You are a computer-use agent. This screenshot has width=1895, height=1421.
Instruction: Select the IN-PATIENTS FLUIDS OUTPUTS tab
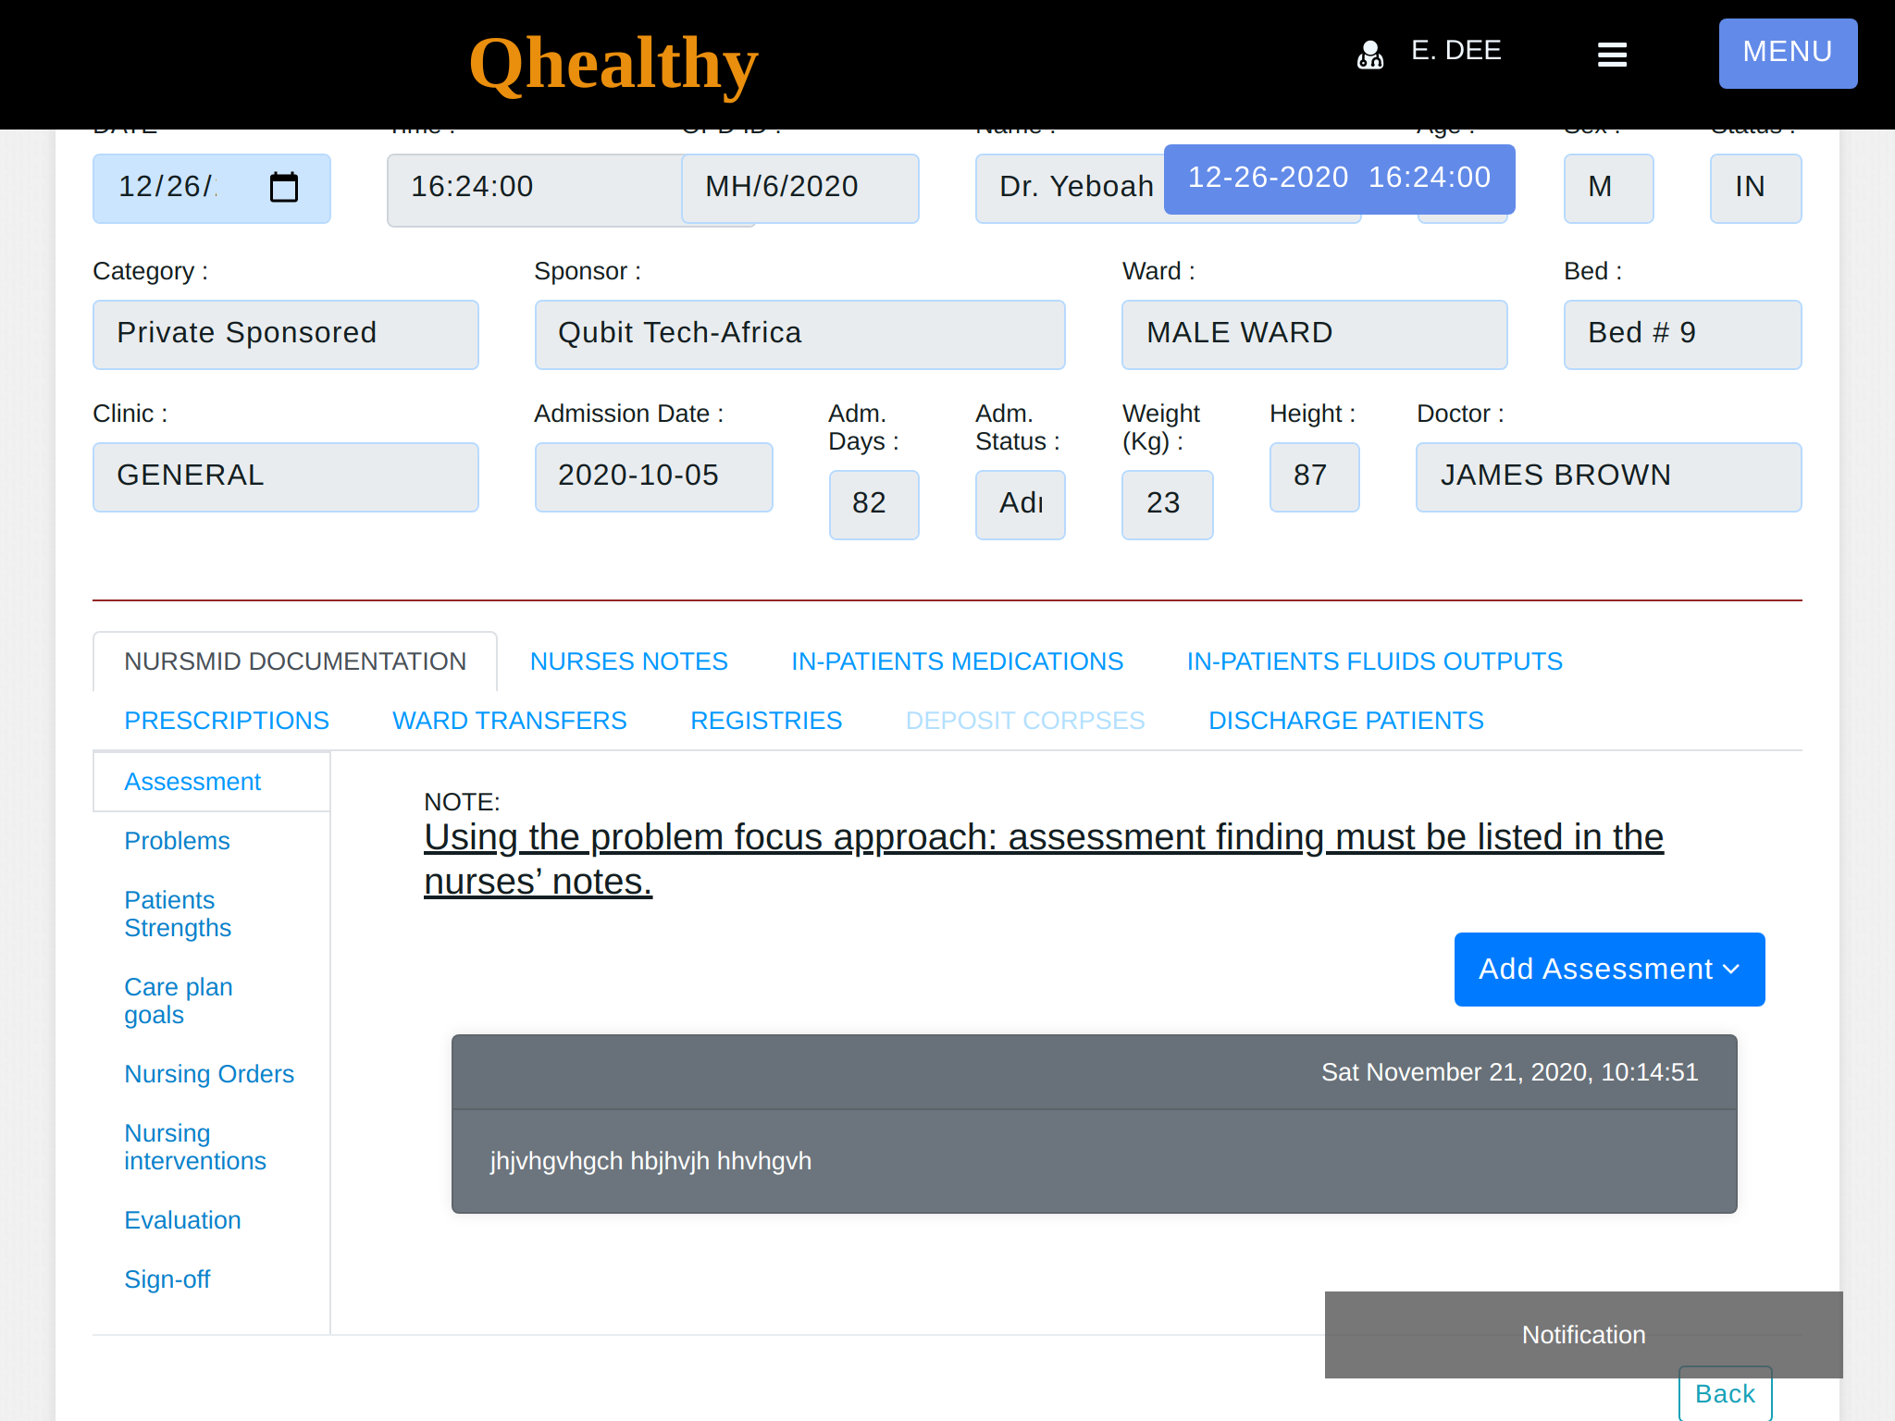click(x=1374, y=661)
